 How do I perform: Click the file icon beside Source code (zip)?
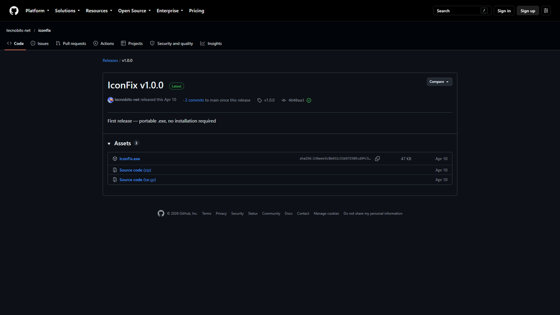point(115,170)
